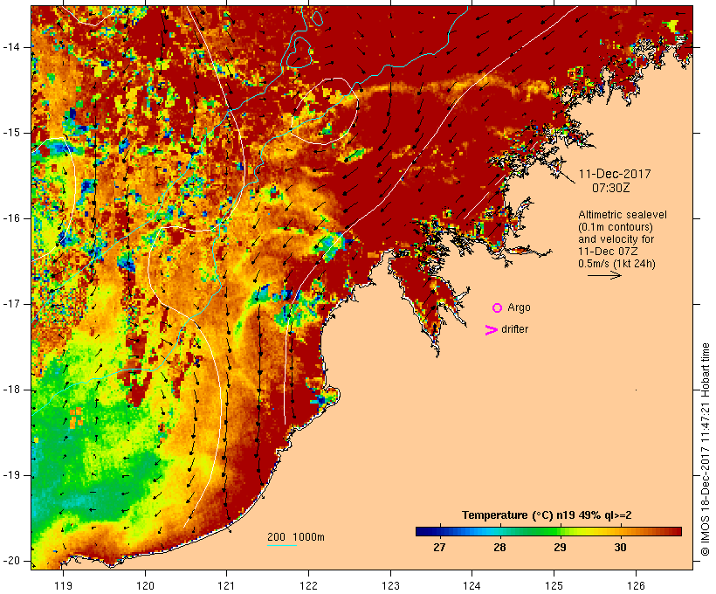Click the 'Altimetric sealevel' text
This screenshot has width=716, height=594.
pos(623,215)
